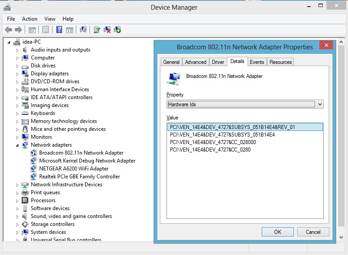Close the Broadcom Properties dialog
Screen dimensions: 348x255
(326, 45)
